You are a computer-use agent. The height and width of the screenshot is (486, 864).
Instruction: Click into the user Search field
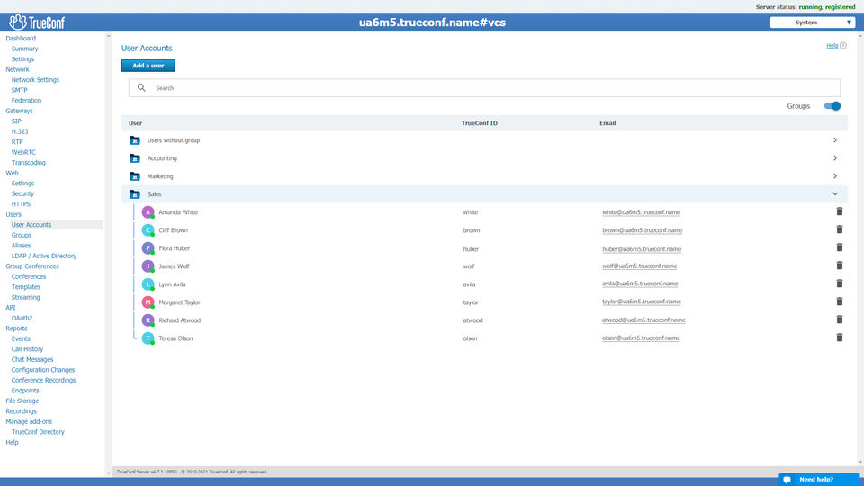[x=484, y=87]
